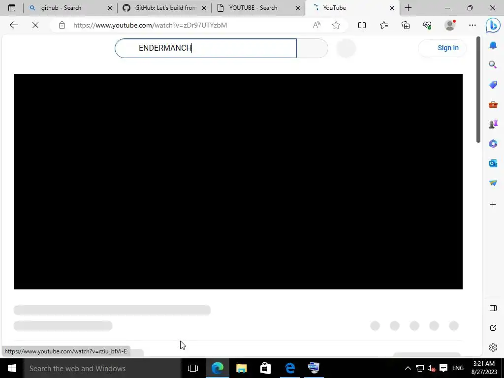Open Internet Explorer on the taskbar
The height and width of the screenshot is (378, 504).
click(x=290, y=368)
